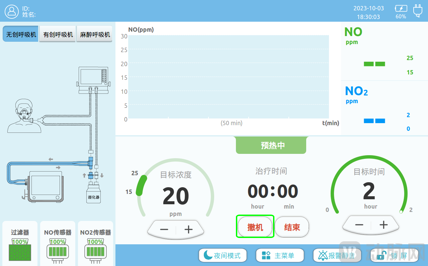Screen dimensions: 428x266
Task: Decrease target time with minus
Action: click(359, 225)
